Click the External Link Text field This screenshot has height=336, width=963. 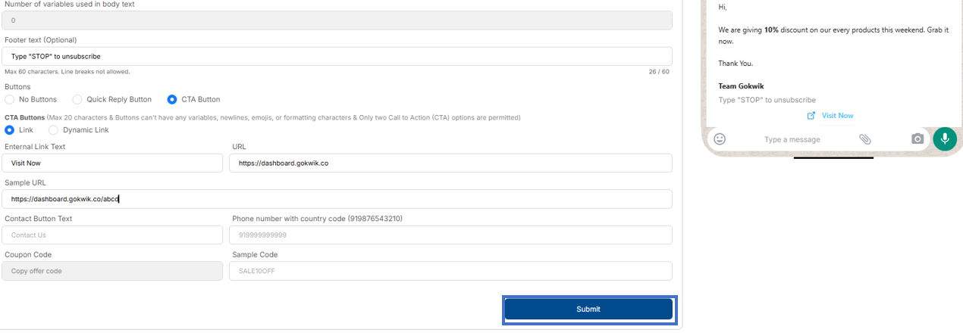(112, 163)
